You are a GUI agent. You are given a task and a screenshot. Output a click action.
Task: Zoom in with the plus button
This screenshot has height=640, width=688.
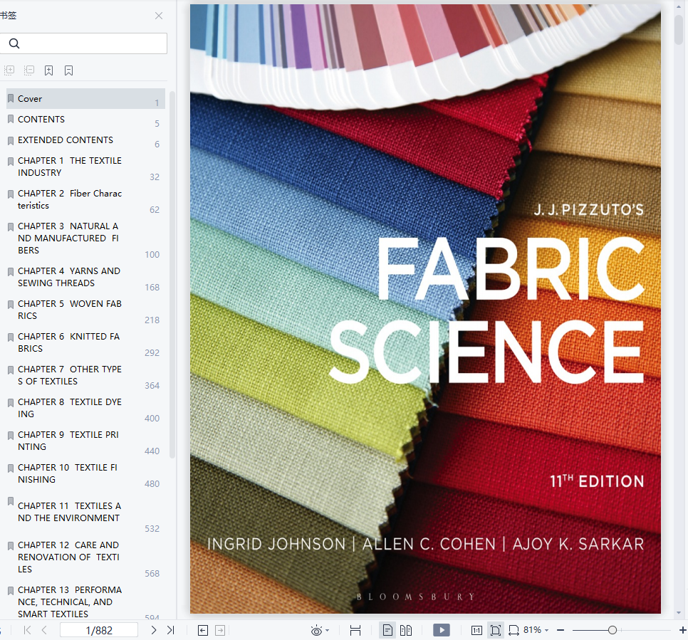point(683,630)
